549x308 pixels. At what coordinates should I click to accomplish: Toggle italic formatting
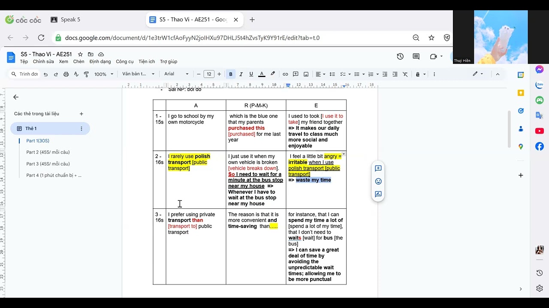click(241, 74)
